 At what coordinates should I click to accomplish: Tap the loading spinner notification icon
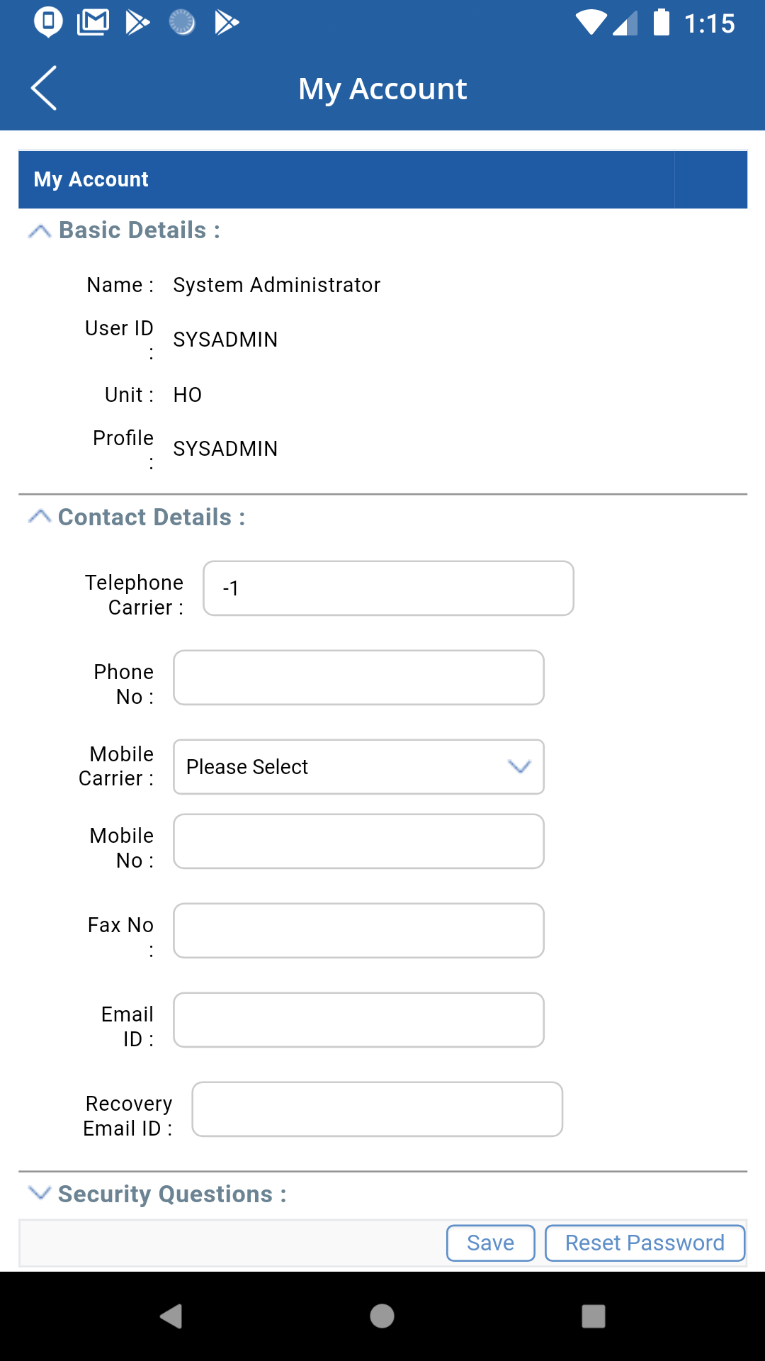click(182, 23)
